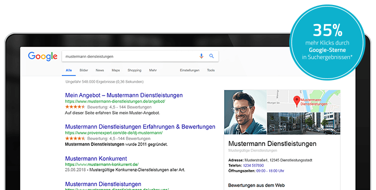Open Mein Angebot – Mustermann Dienstleistungen result
The image size is (376, 190).
[124, 95]
